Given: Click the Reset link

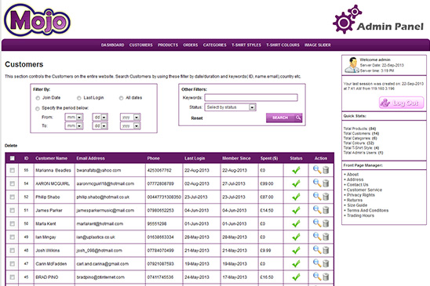Looking at the screenshot, I should pyautogui.click(x=197, y=118).
